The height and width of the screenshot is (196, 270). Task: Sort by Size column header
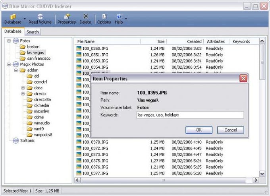(154, 41)
